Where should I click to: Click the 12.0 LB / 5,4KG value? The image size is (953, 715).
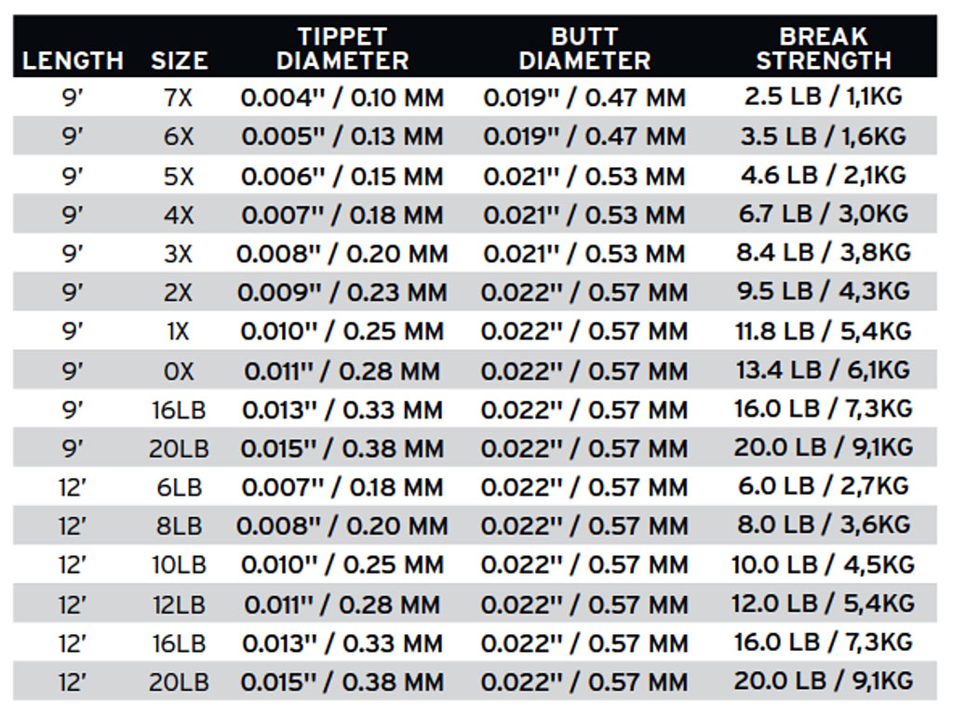point(824,604)
